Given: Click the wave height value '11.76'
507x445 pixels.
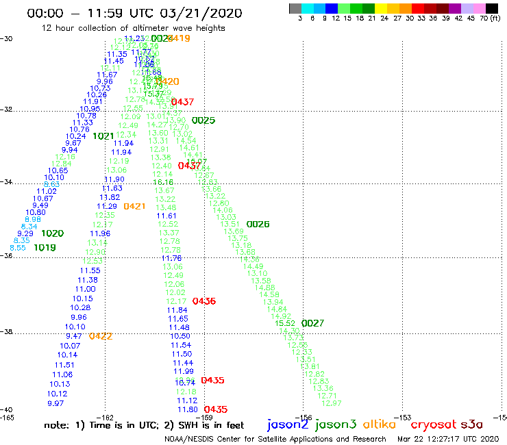Looking at the screenshot, I should click(x=172, y=258).
